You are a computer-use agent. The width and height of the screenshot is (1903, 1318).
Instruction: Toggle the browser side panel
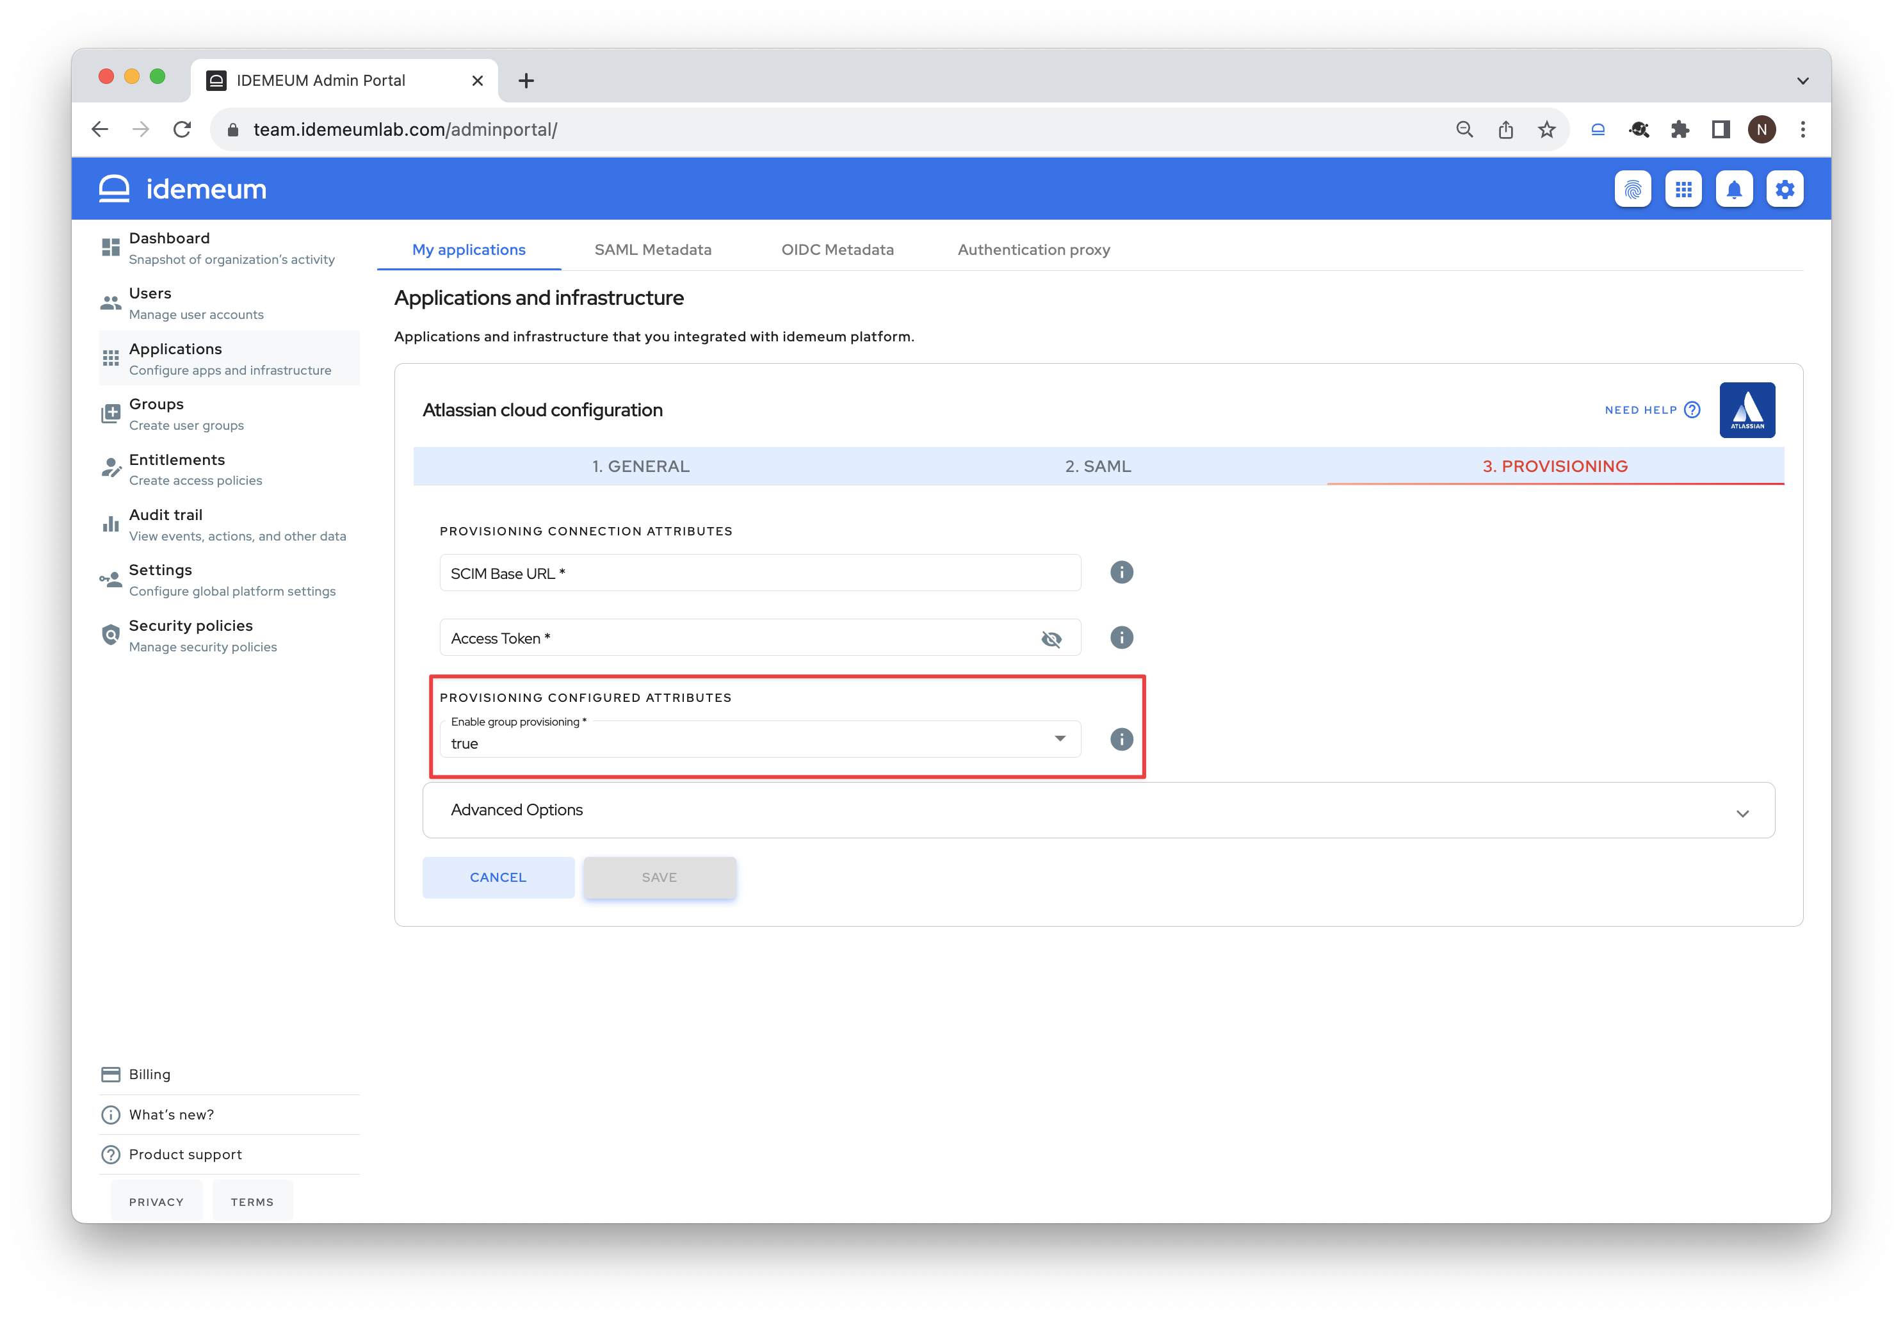(x=1721, y=129)
